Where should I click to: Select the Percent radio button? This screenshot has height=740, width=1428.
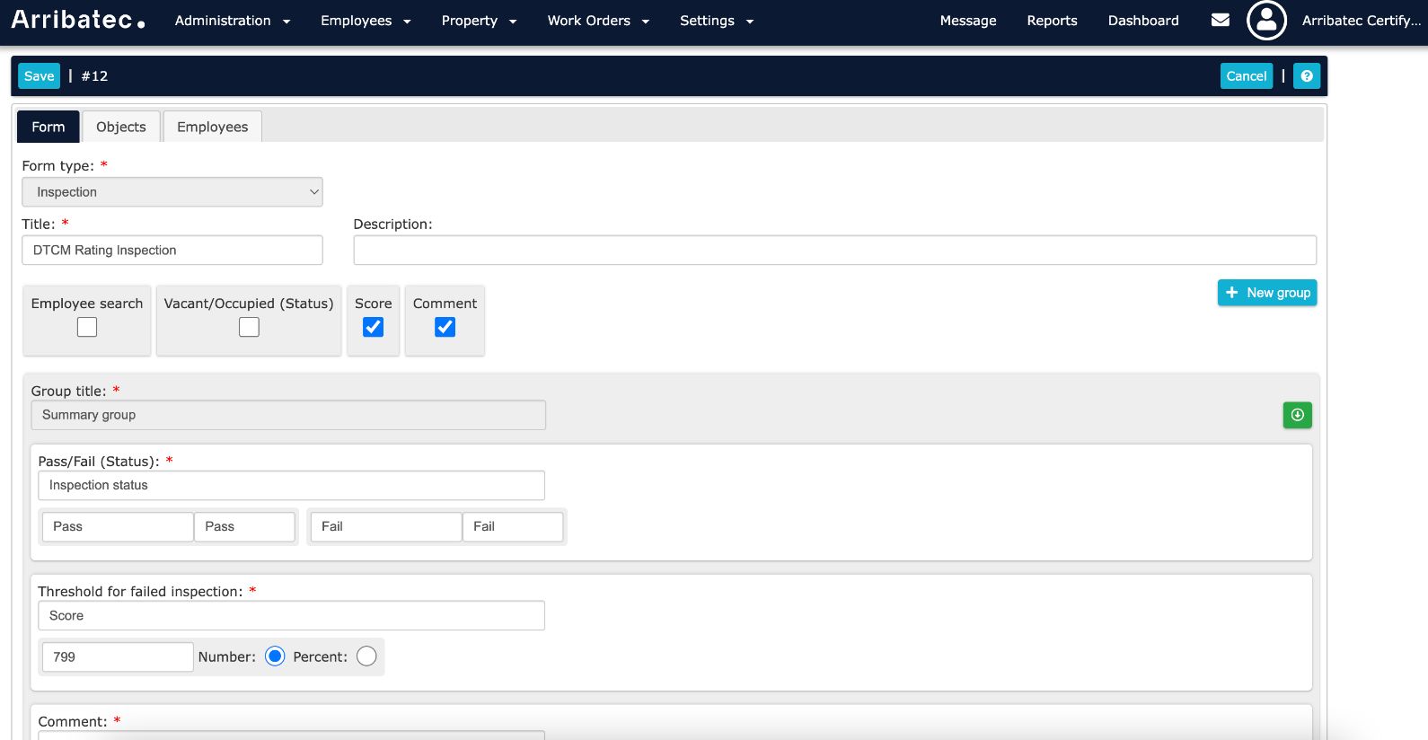[x=366, y=656]
